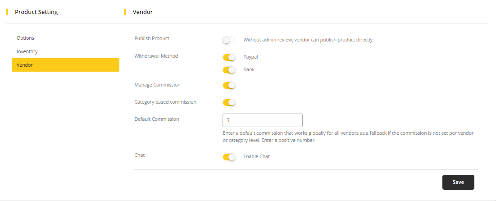The image size is (496, 201).
Task: Turn off the Enable Chat toggle
Action: (x=229, y=157)
